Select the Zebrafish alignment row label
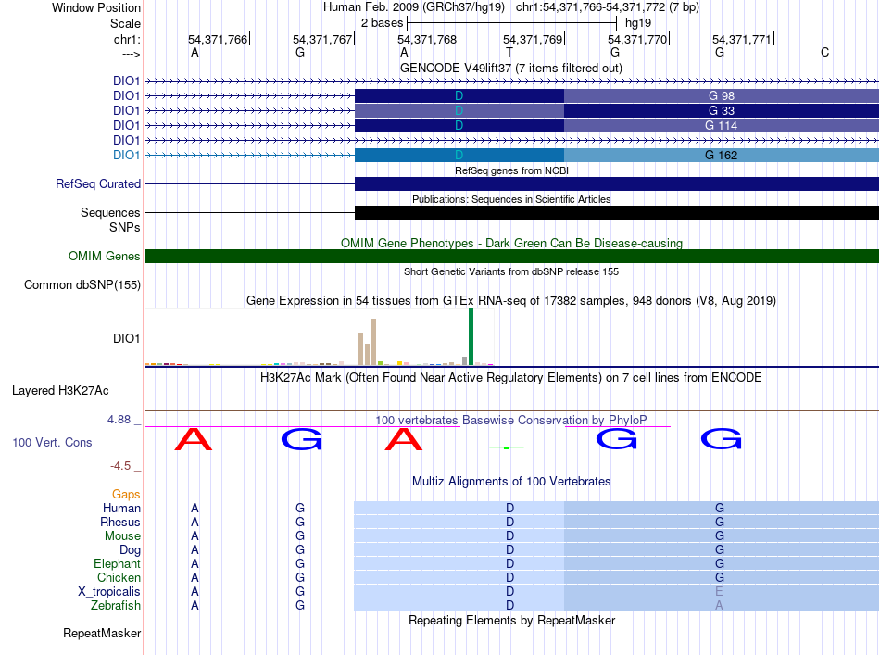This screenshot has height=655, width=880. point(116,606)
